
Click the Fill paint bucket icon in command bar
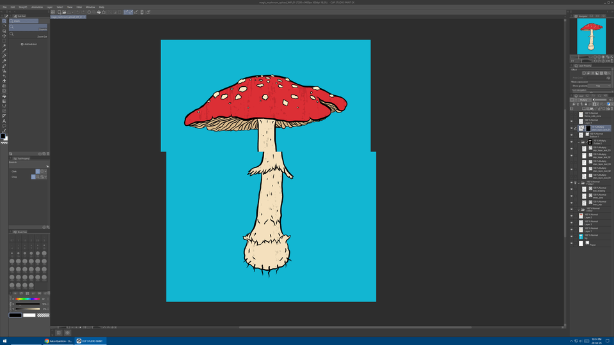(x=98, y=12)
